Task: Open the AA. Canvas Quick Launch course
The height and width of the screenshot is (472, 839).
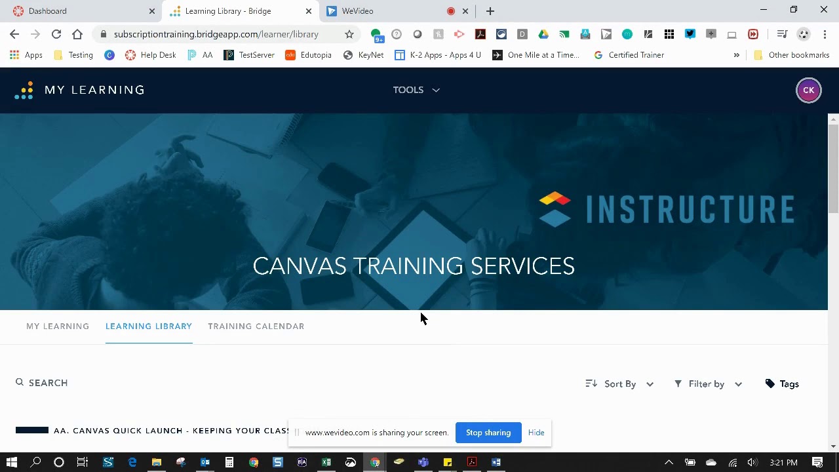Action: click(171, 431)
